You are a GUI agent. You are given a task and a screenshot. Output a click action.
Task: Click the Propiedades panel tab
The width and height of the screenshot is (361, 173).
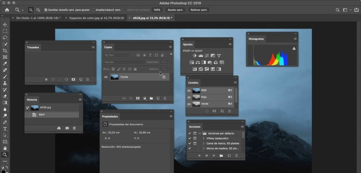110,117
